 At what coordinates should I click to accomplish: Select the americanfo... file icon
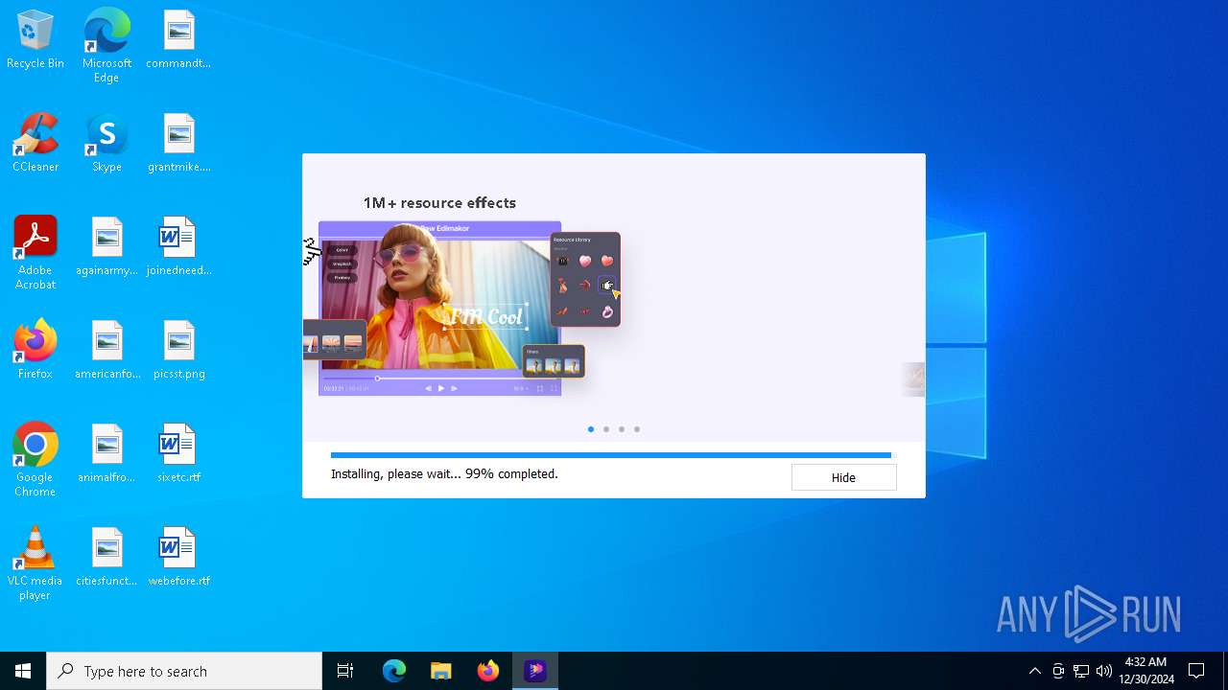(106, 351)
